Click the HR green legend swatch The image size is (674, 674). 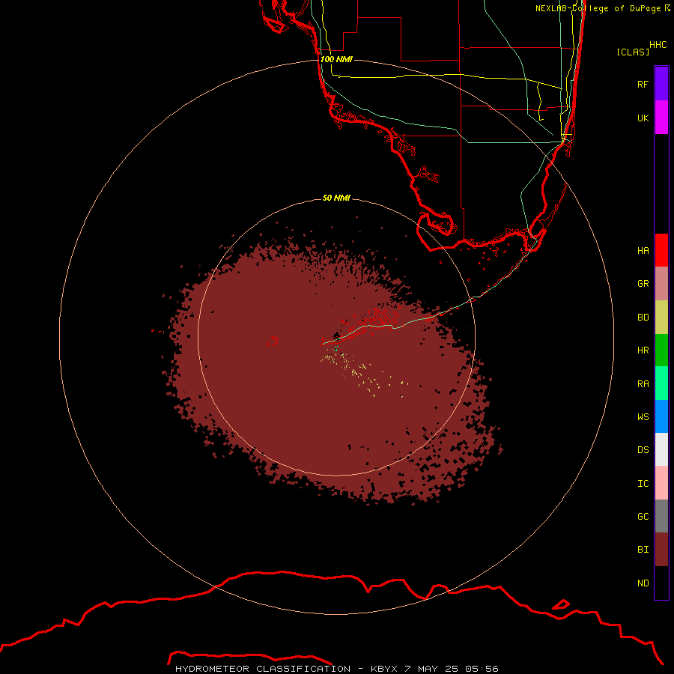tap(661, 350)
